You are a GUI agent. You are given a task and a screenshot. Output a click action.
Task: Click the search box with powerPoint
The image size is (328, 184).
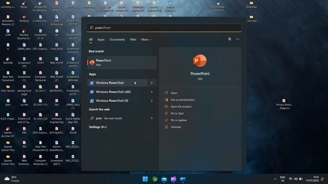[x=164, y=28]
